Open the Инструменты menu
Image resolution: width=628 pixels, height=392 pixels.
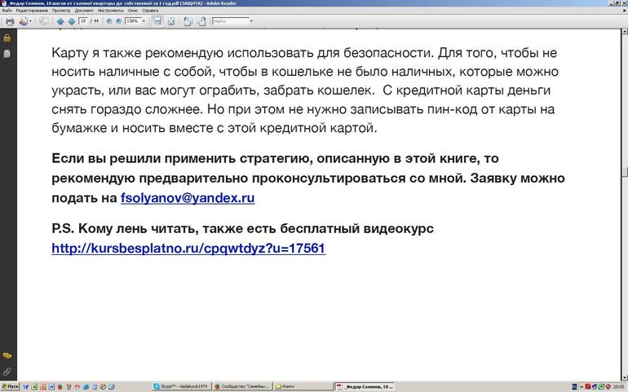tap(110, 11)
